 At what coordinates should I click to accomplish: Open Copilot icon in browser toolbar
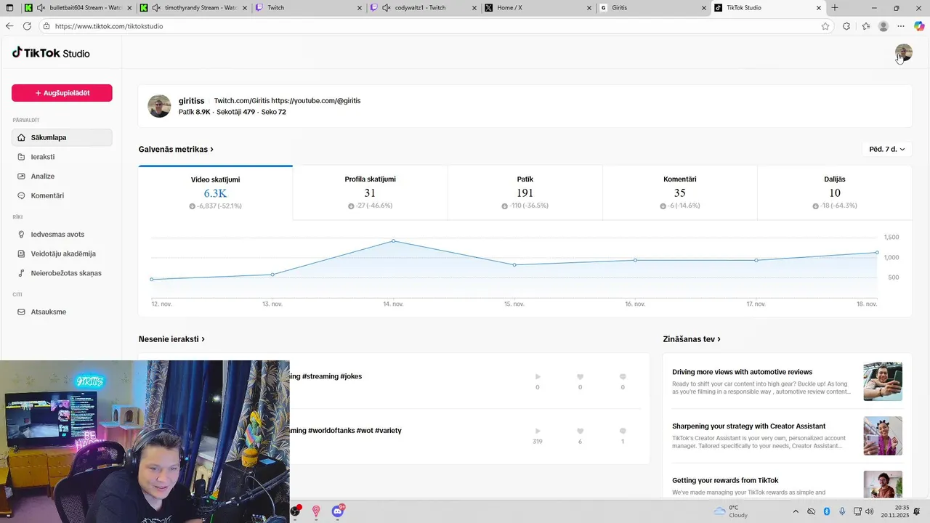919,26
